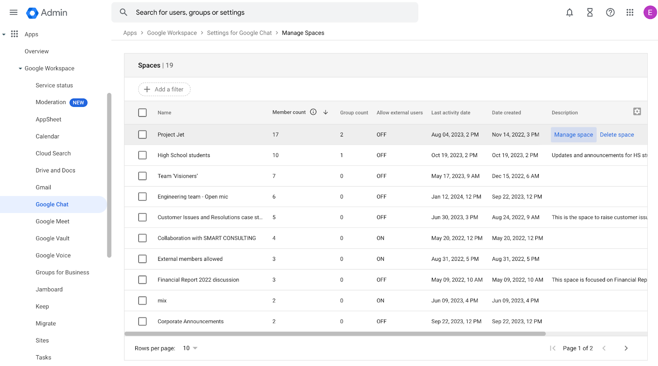Image resolution: width=658 pixels, height=366 pixels.
Task: Open the main hamburger menu
Action: [x=14, y=12]
